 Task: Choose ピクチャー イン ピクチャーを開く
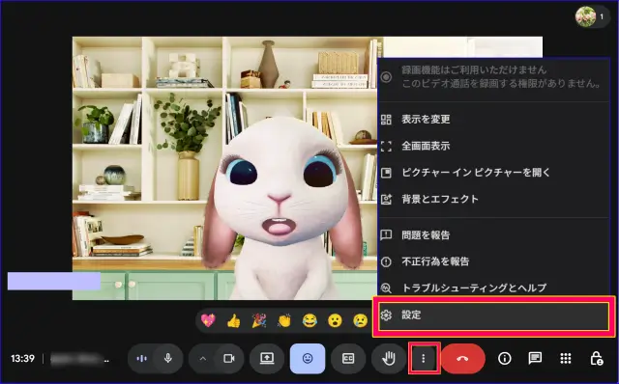(494, 173)
